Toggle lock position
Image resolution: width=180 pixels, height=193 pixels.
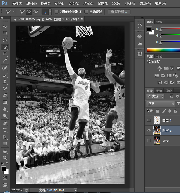tap(170, 111)
